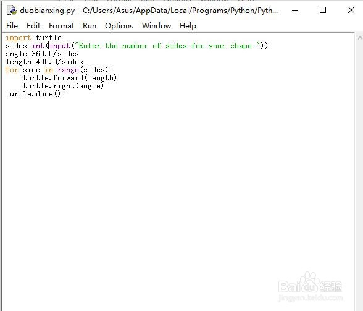The height and width of the screenshot is (311, 363).
Task: Click the 'turtle.forward(length)' line
Action: 70,78
